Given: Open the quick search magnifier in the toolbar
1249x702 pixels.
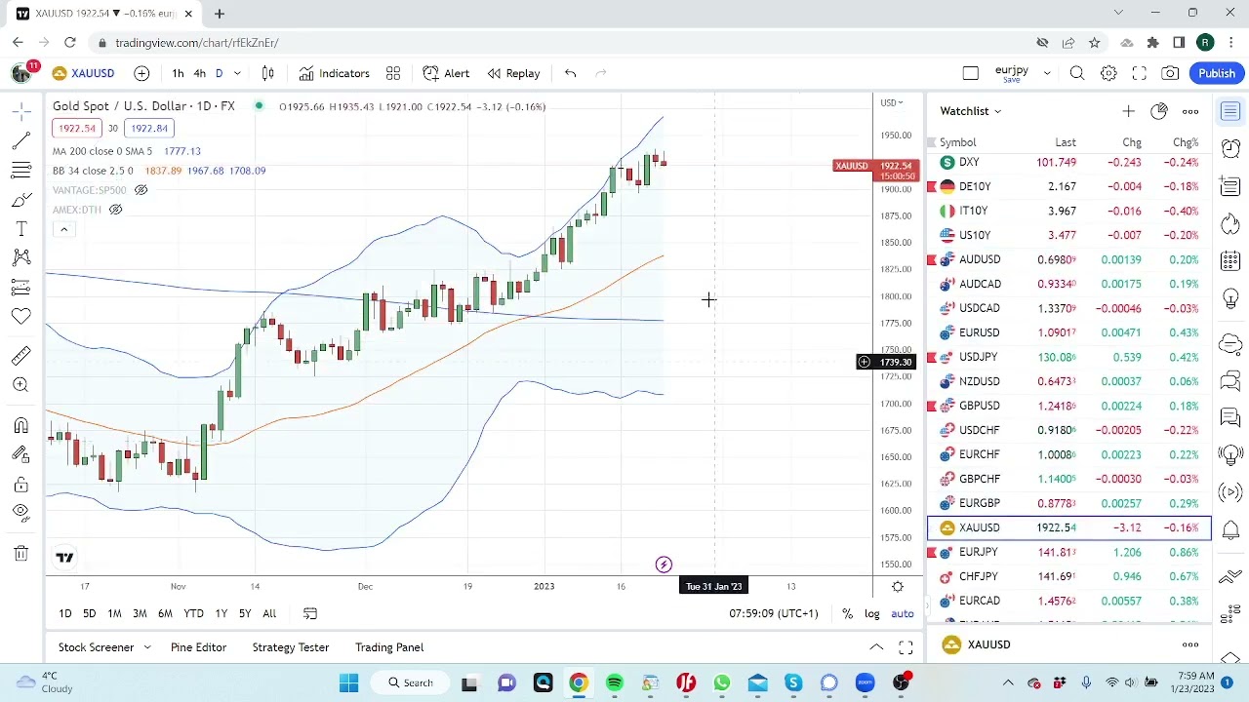Looking at the screenshot, I should (x=1077, y=73).
